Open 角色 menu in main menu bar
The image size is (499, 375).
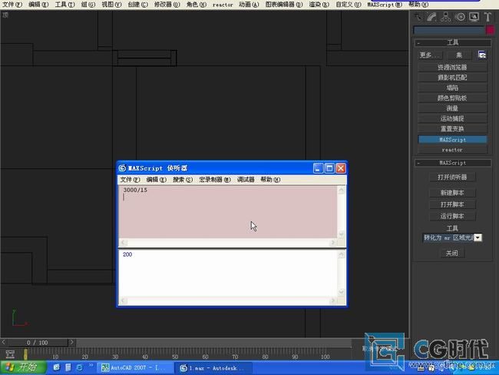(197, 5)
